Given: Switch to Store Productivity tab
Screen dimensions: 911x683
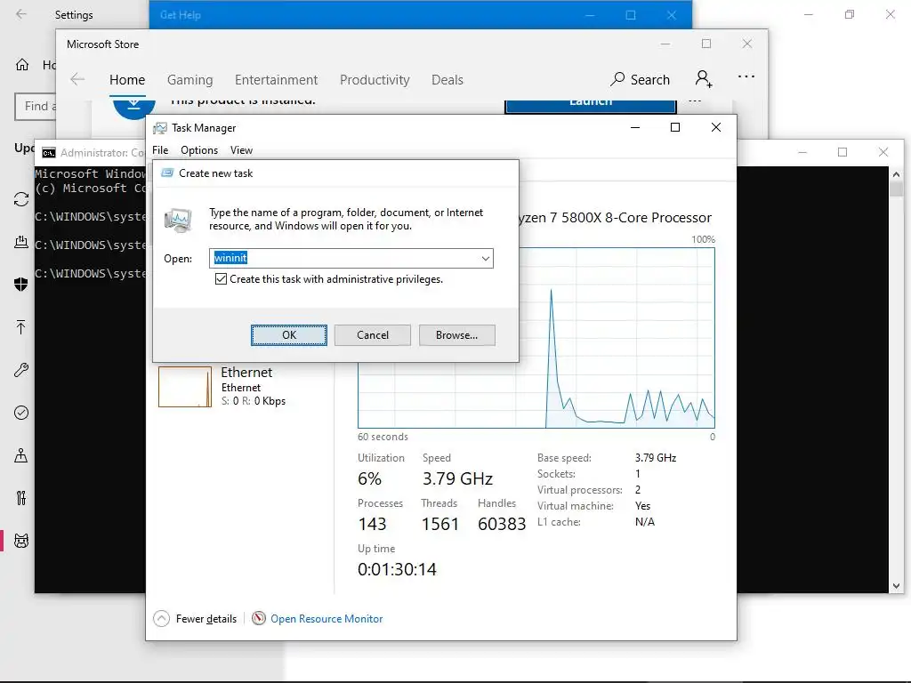Looking at the screenshot, I should pyautogui.click(x=375, y=79).
